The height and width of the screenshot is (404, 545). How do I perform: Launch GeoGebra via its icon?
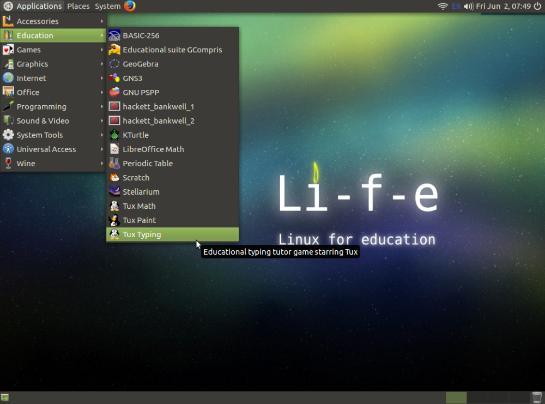114,64
